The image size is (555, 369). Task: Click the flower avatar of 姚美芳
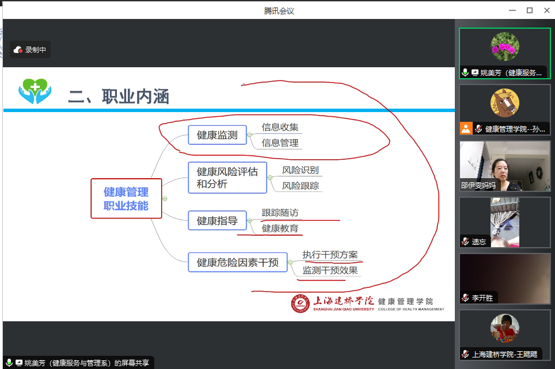[x=504, y=47]
